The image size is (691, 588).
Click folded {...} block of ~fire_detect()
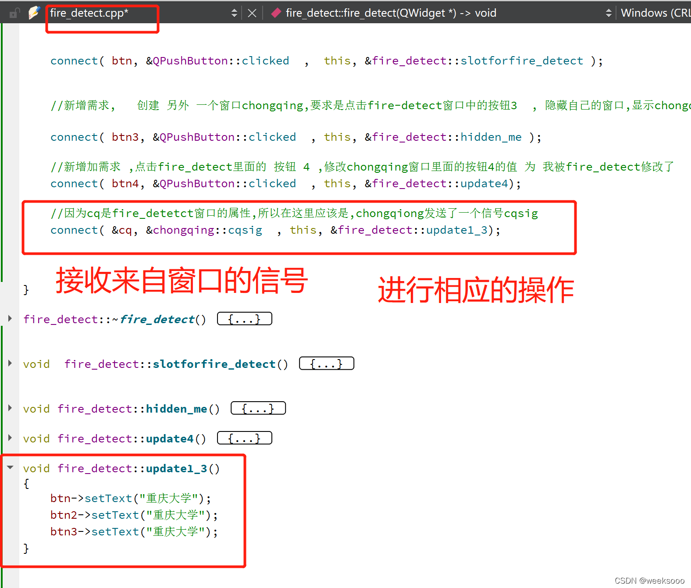pos(245,319)
